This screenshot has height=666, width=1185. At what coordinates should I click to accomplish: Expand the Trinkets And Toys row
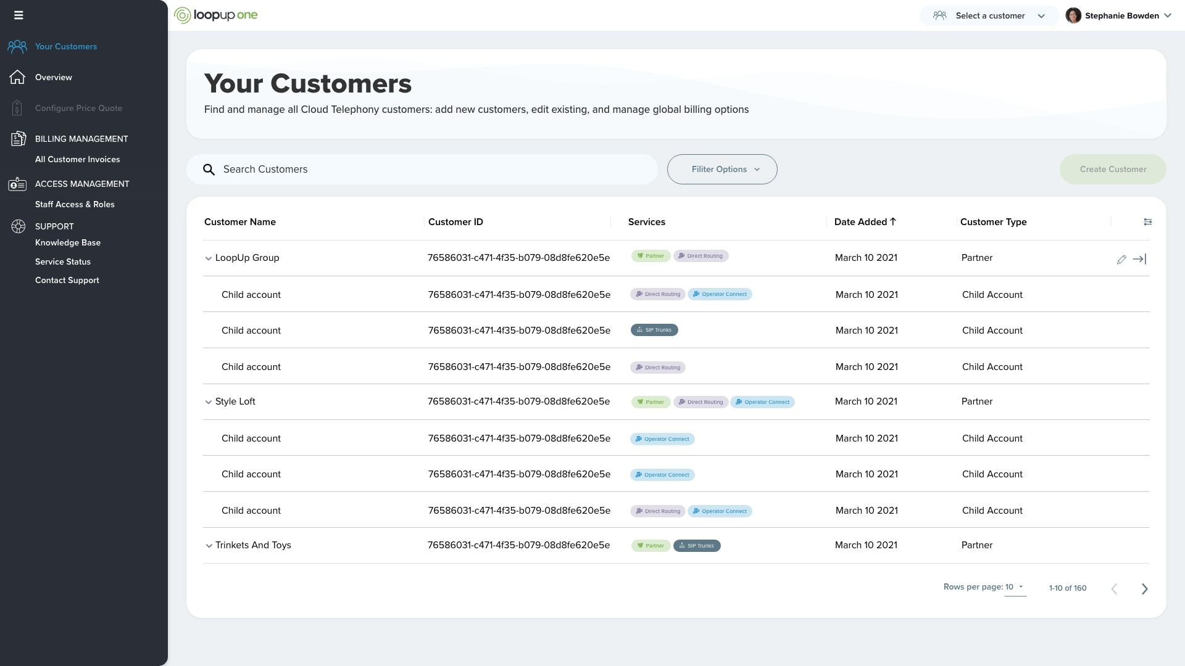click(209, 546)
